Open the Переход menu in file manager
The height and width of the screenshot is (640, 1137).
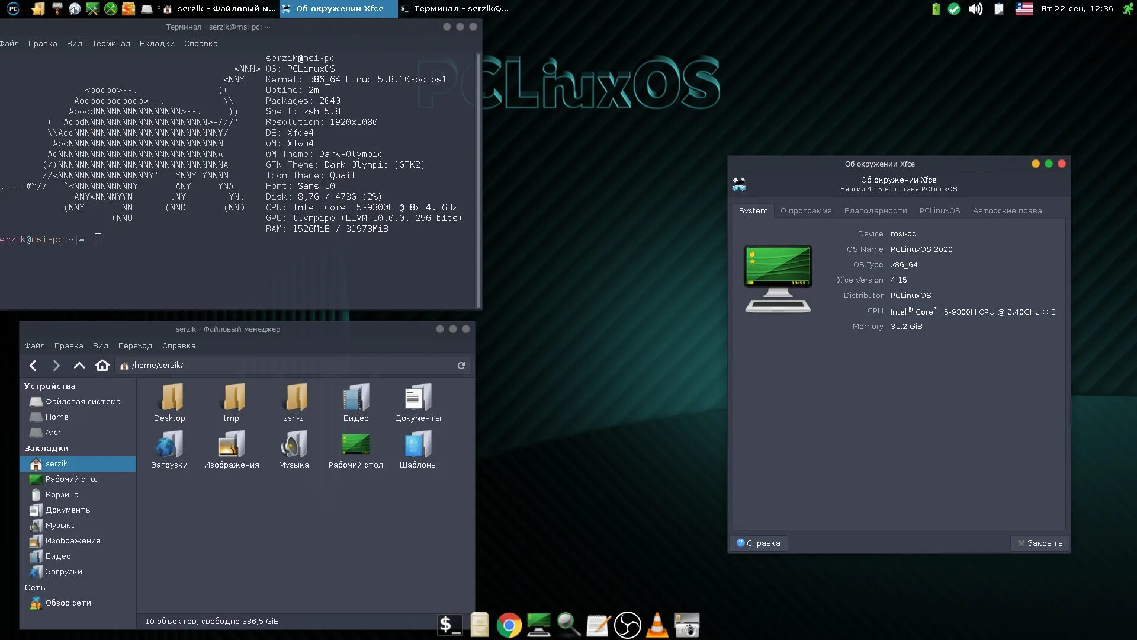pos(135,346)
